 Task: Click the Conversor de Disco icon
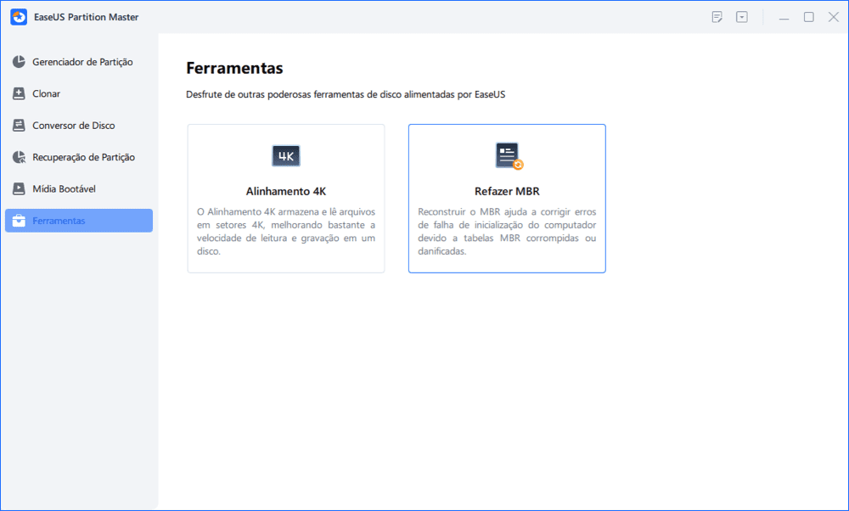(19, 126)
